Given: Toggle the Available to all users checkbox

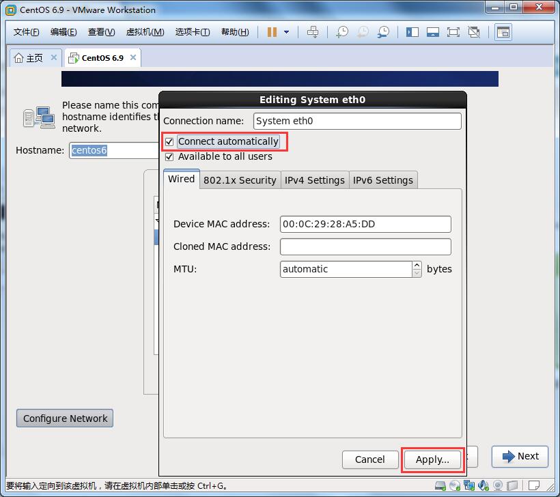Looking at the screenshot, I should point(169,157).
